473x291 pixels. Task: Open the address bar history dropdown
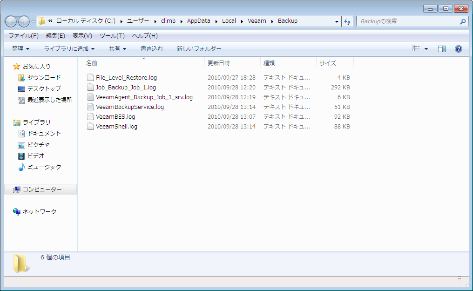tap(337, 21)
